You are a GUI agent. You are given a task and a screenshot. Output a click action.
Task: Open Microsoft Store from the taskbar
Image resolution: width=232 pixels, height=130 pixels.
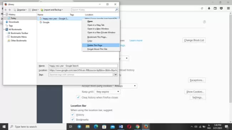[x=104, y=126]
